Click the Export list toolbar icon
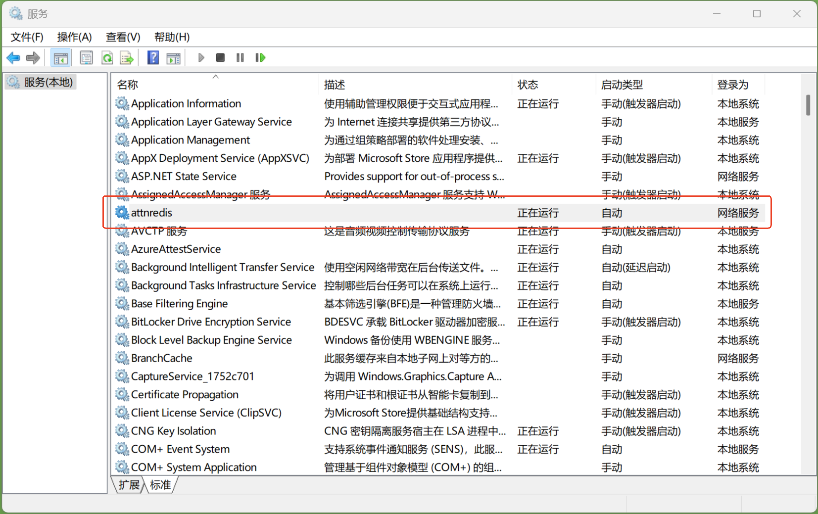Viewport: 818px width, 514px height. pos(127,58)
